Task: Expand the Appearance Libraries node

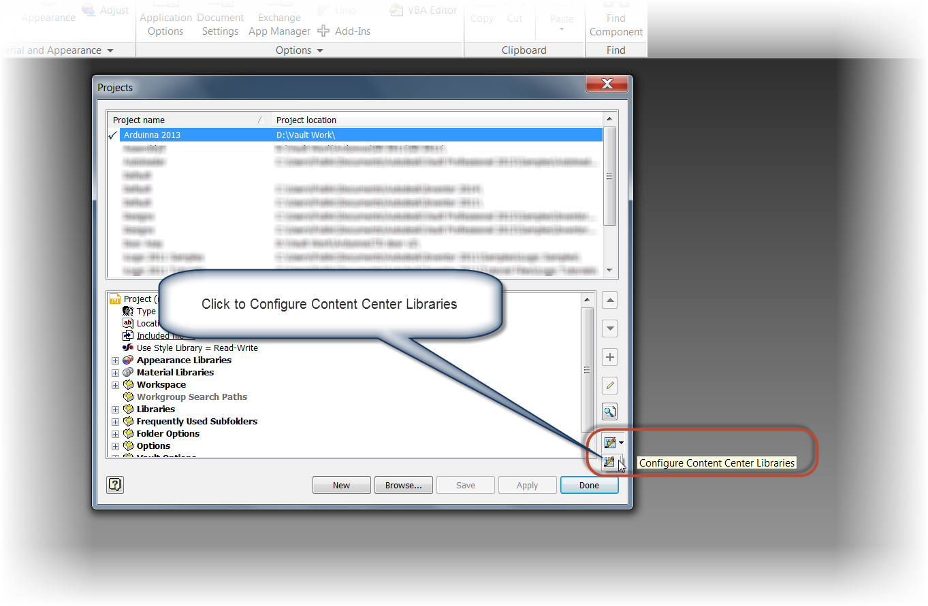Action: [116, 360]
